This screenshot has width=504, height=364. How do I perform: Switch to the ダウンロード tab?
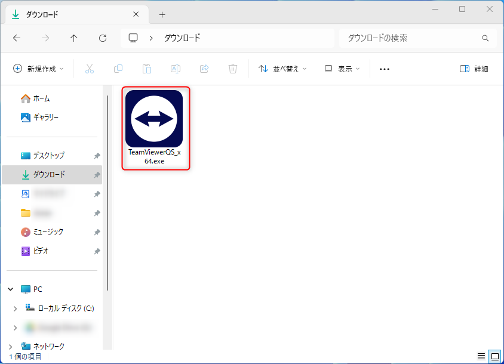(x=77, y=15)
